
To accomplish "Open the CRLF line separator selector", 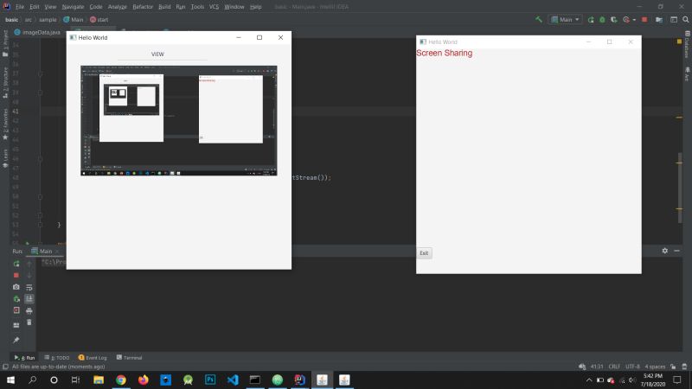I will tap(614, 367).
